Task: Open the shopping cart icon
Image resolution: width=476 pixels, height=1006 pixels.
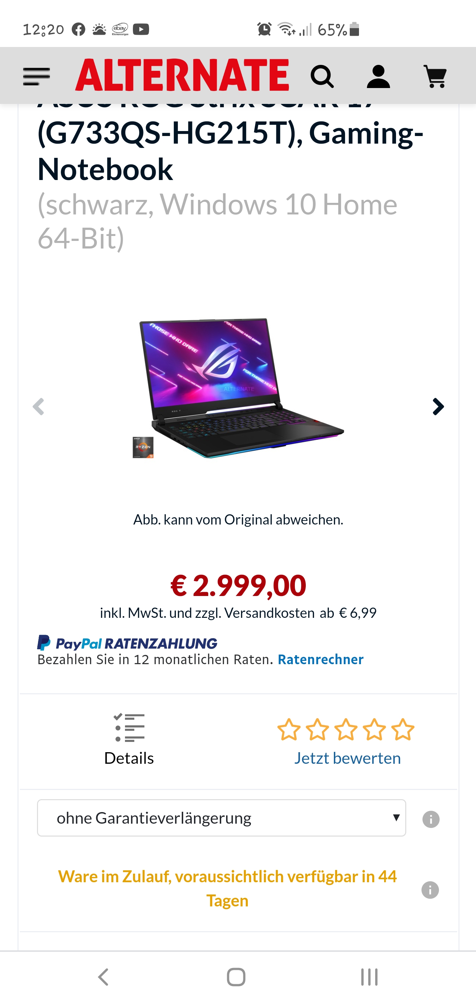Action: tap(435, 76)
